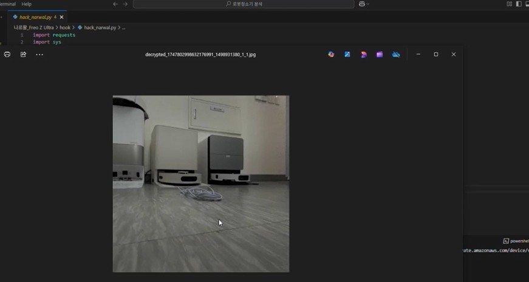Screen dimensions: 529x282
Task: Open image in Photos editor icon
Action: tap(347, 54)
